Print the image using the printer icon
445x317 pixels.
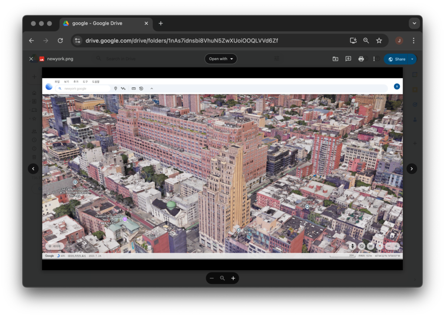tap(361, 59)
